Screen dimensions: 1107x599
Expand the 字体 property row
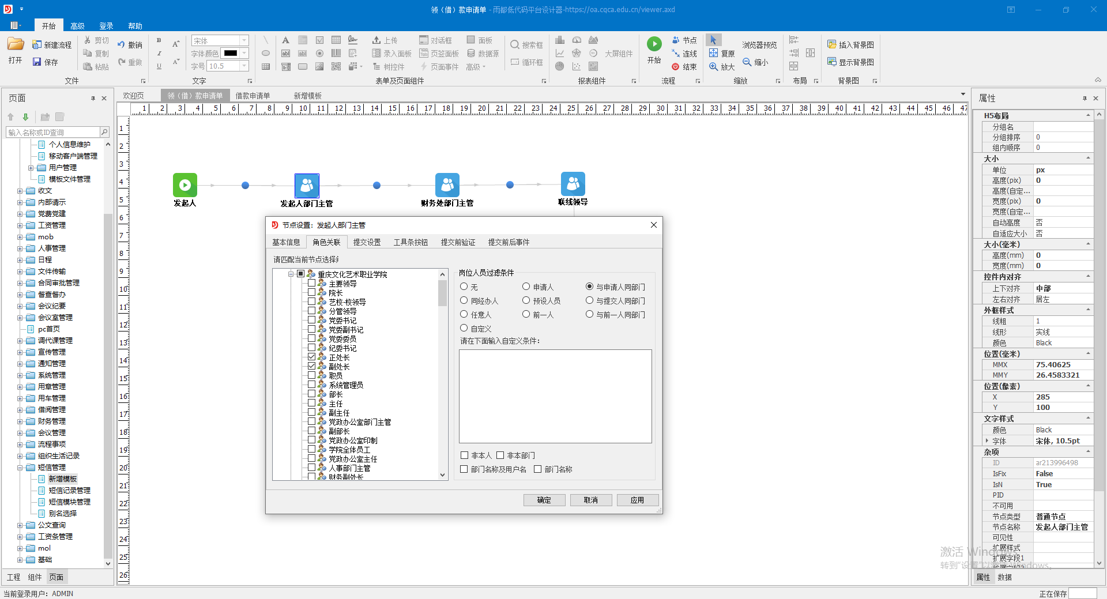[987, 441]
